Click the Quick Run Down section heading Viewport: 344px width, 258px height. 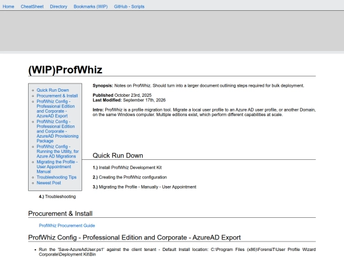point(118,155)
